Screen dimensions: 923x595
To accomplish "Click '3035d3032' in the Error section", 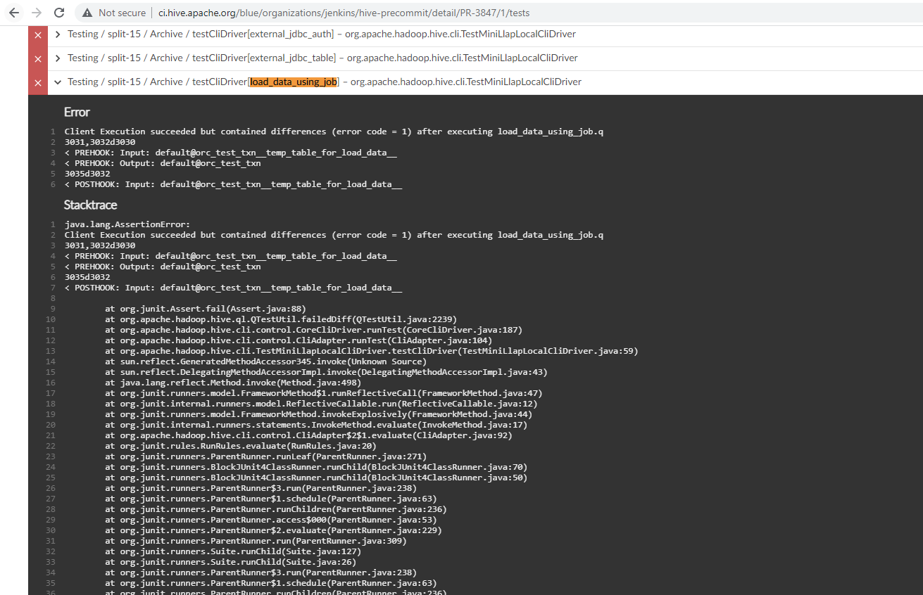I will tap(87, 174).
